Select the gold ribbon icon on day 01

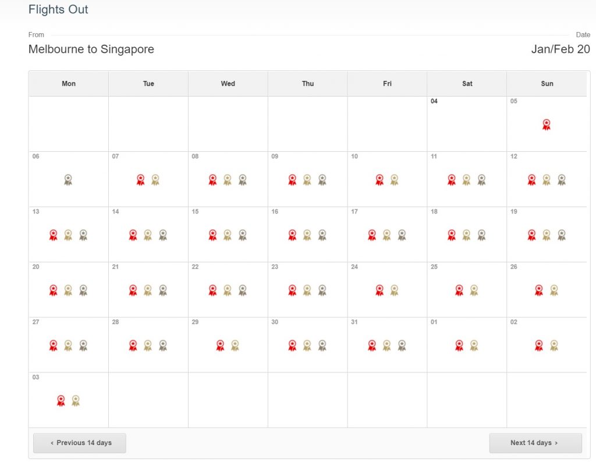pyautogui.click(x=474, y=346)
